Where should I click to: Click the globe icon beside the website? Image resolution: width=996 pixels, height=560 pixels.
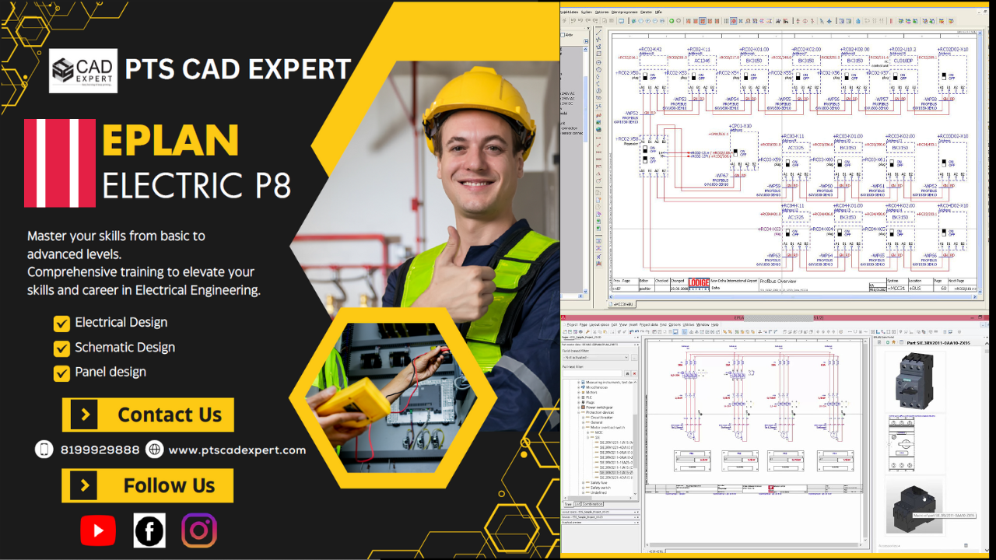[x=155, y=450]
